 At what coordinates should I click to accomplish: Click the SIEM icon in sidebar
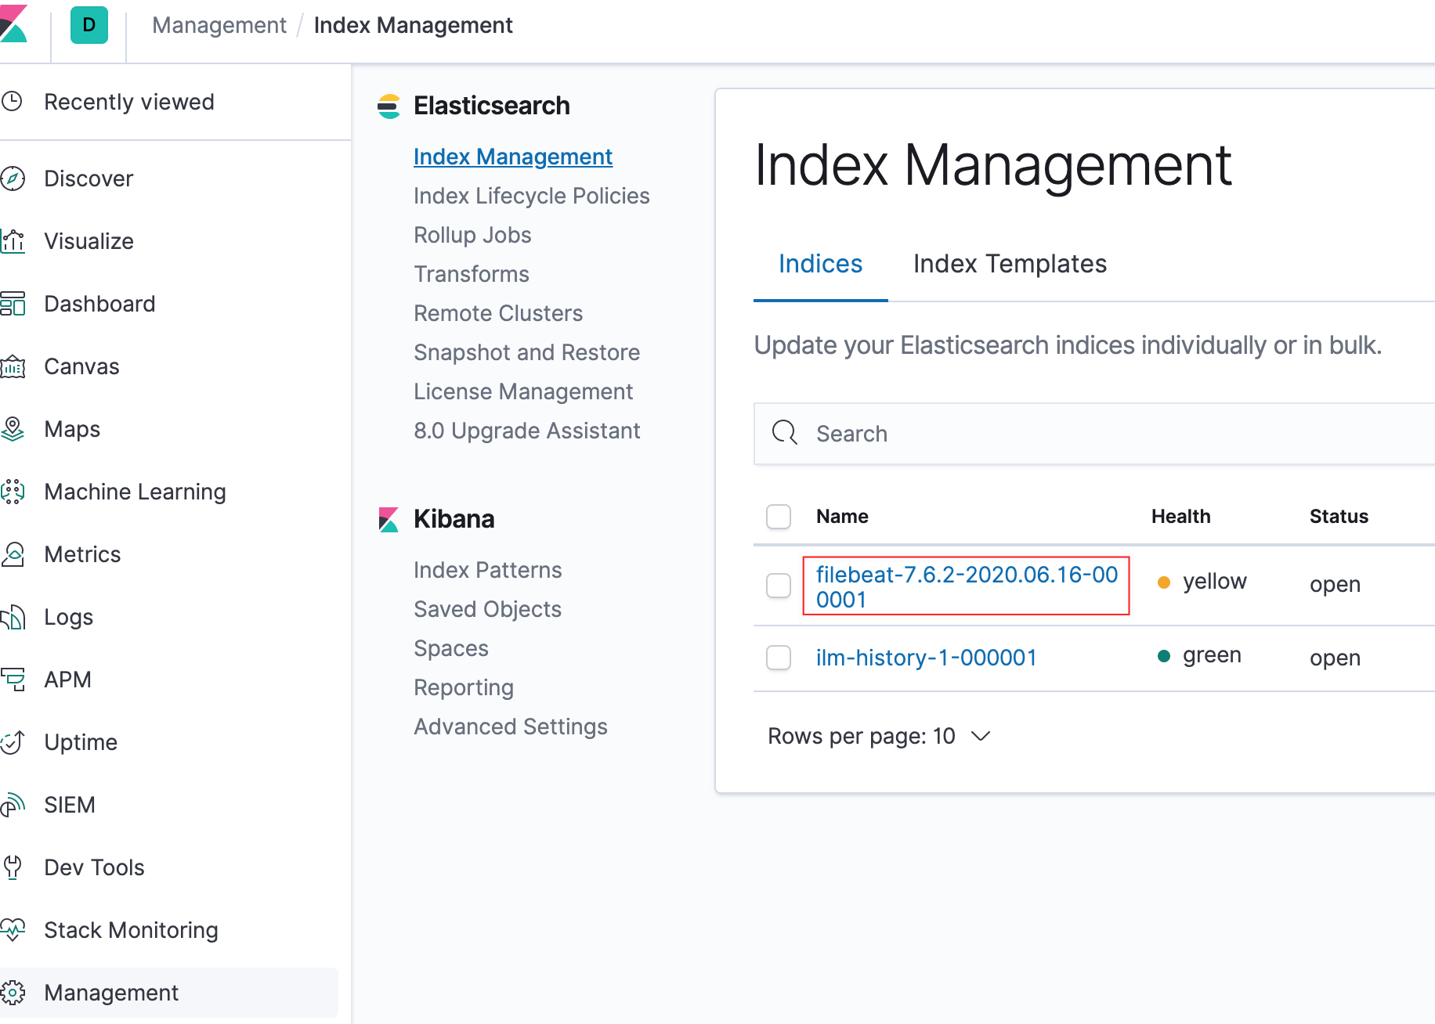[13, 805]
